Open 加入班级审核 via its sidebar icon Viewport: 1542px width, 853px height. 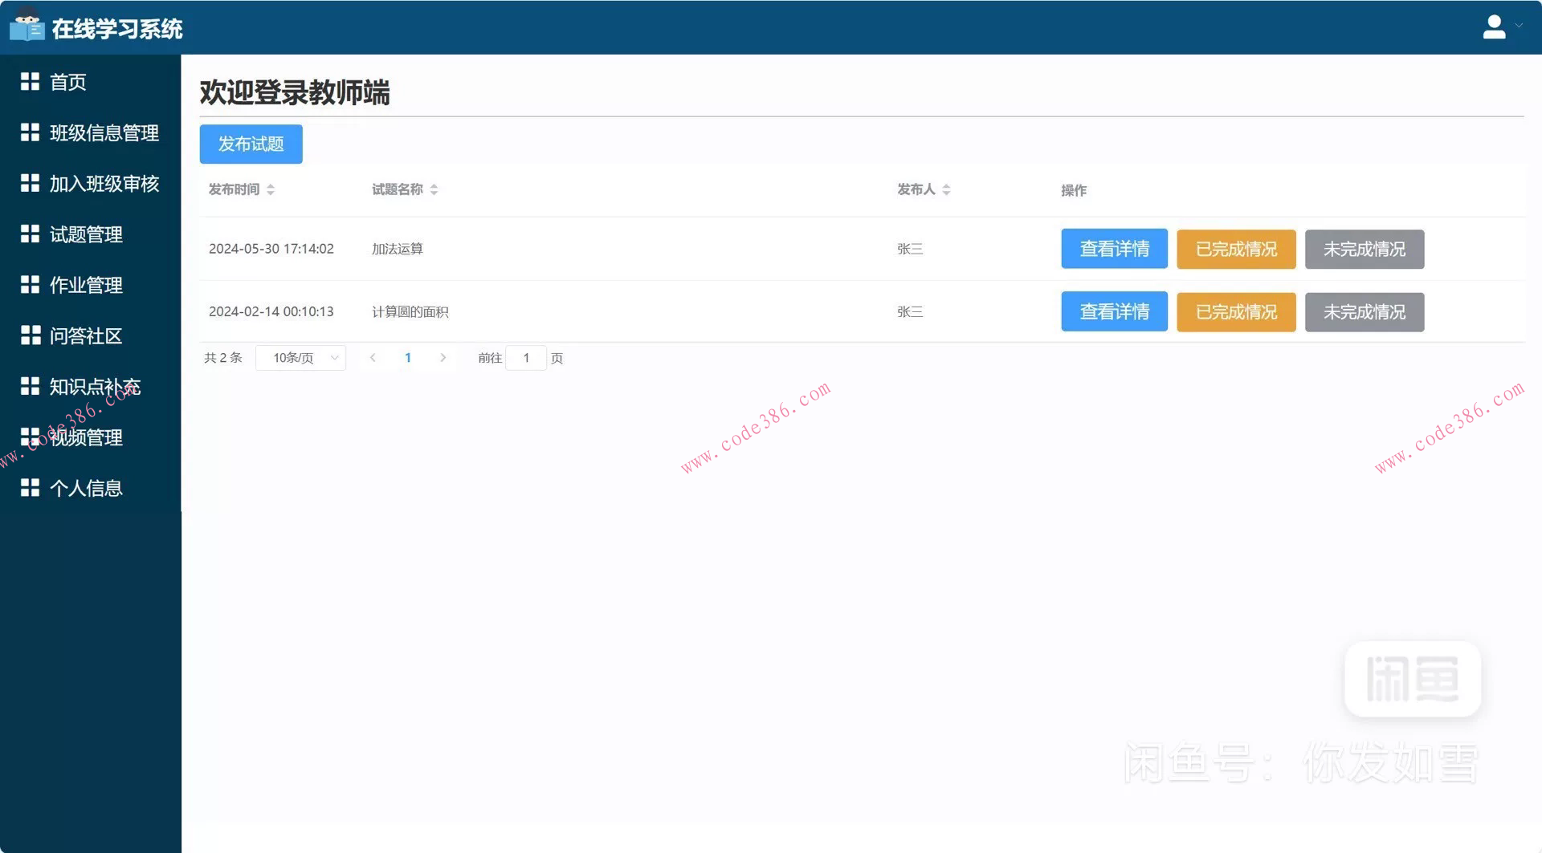[x=29, y=183]
